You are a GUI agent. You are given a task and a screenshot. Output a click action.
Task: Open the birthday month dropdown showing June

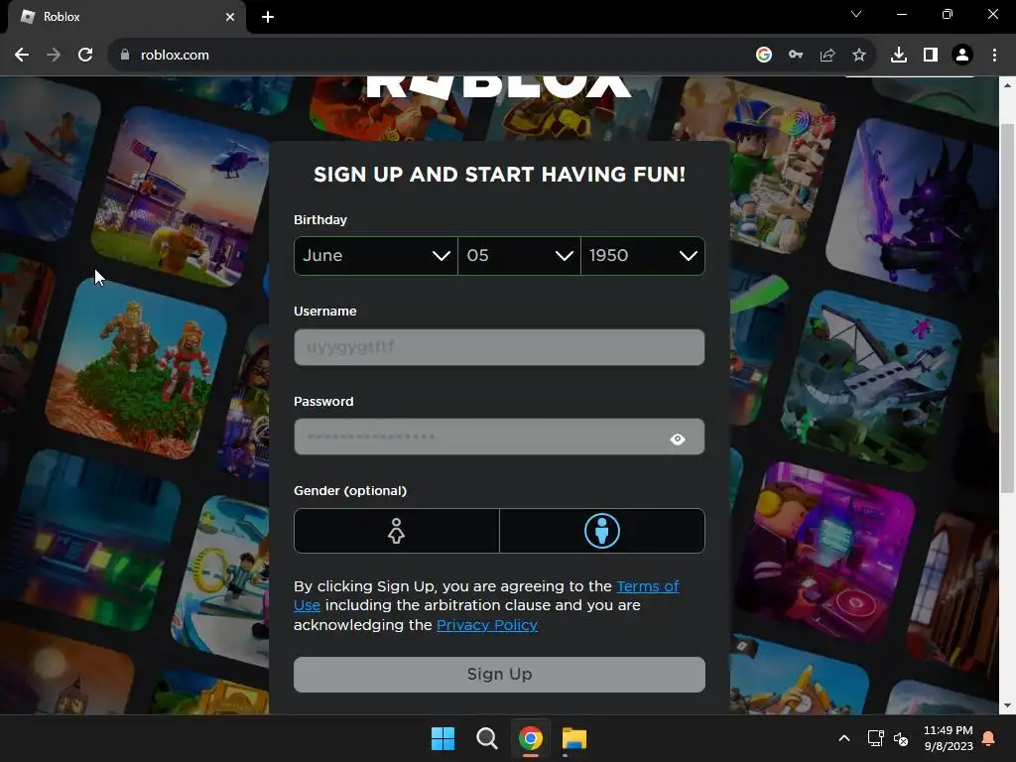(x=376, y=256)
